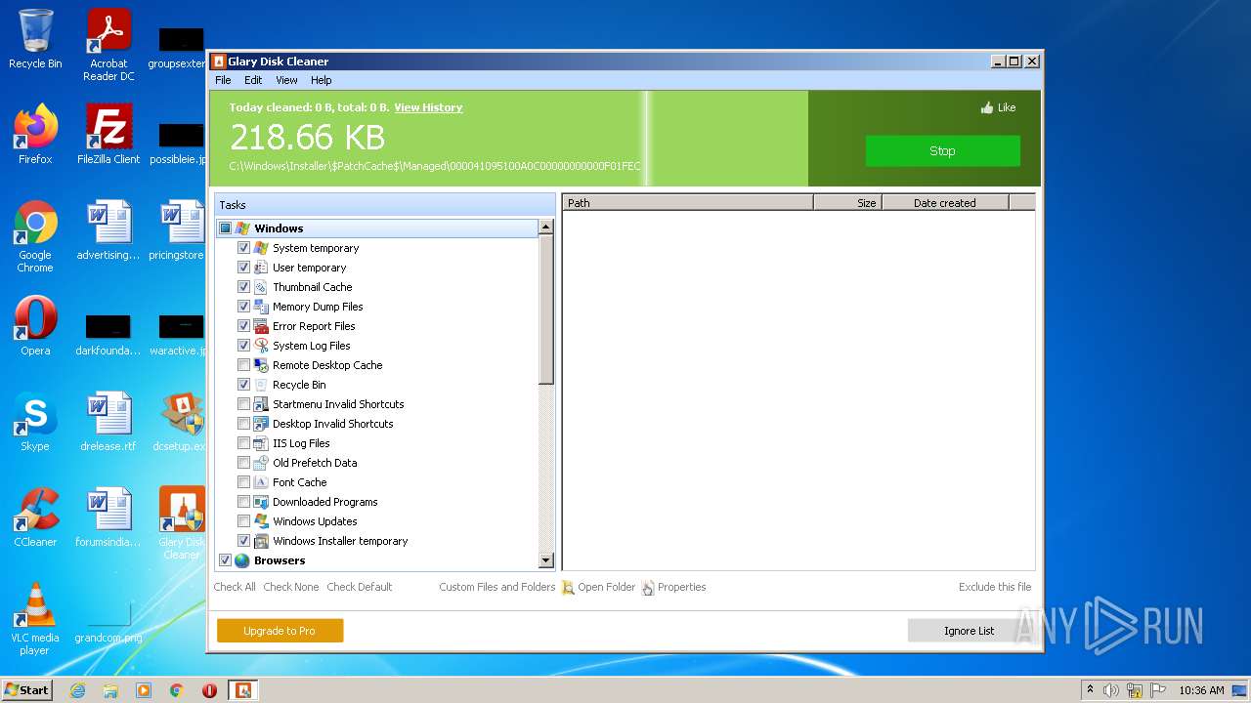
Task: Enable Startmenu Invalid Shortcuts checkbox
Action: [x=243, y=404]
